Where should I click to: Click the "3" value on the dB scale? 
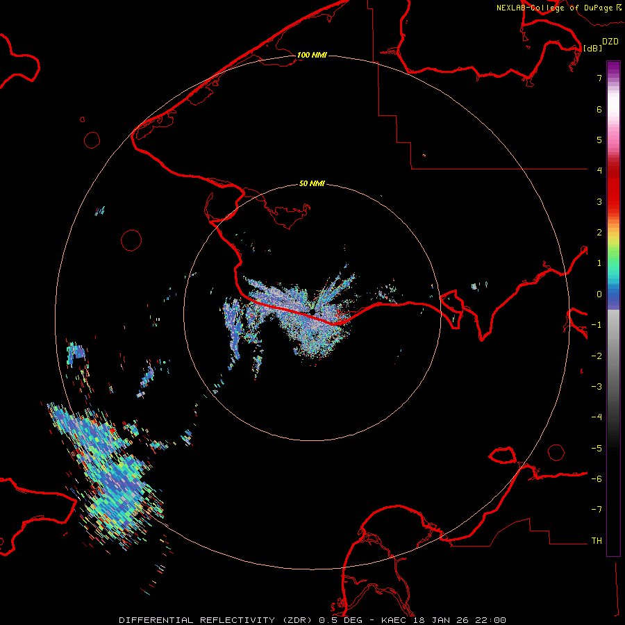(599, 201)
